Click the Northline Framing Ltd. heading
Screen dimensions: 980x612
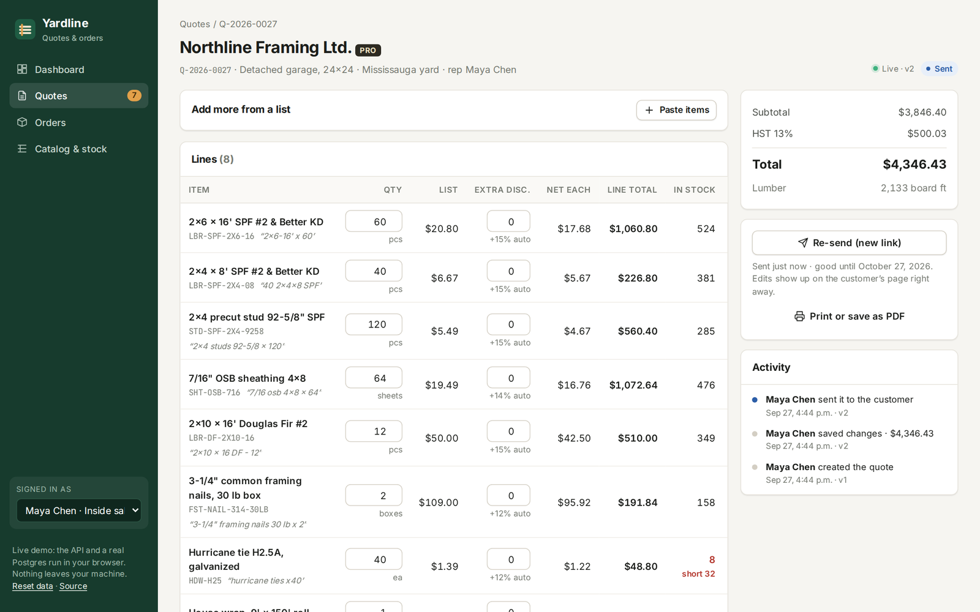pos(265,48)
